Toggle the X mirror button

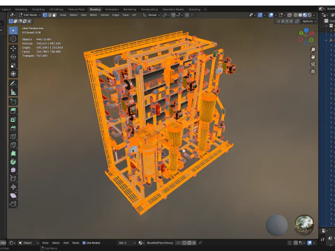283,21
